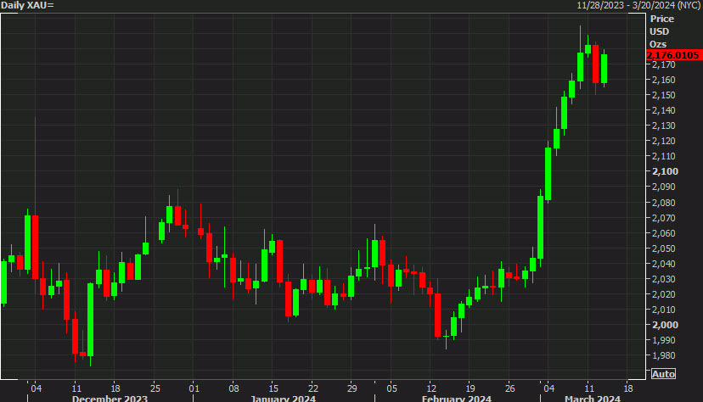This screenshot has height=402, width=703.
Task: Click the Auto scale button
Action: pyautogui.click(x=663, y=374)
